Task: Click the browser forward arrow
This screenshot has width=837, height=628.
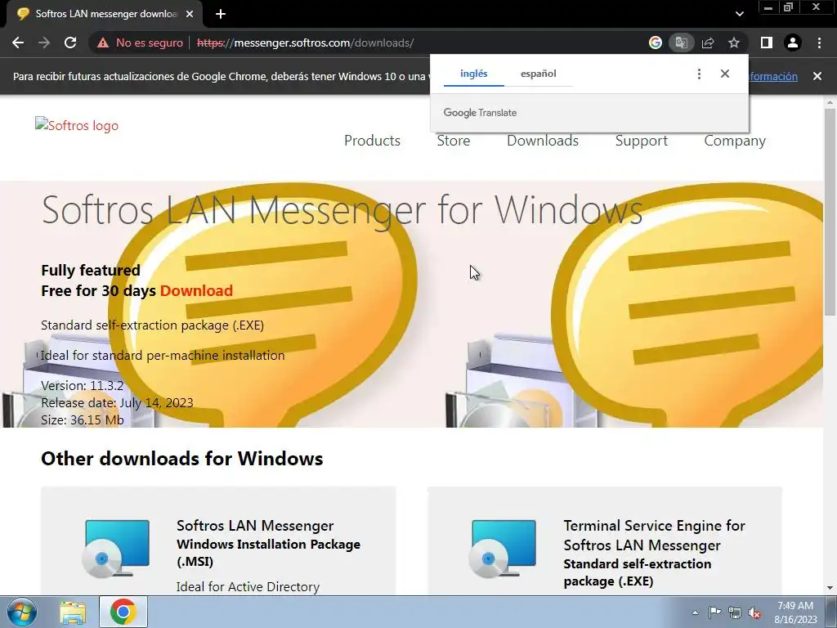Action: tap(44, 43)
